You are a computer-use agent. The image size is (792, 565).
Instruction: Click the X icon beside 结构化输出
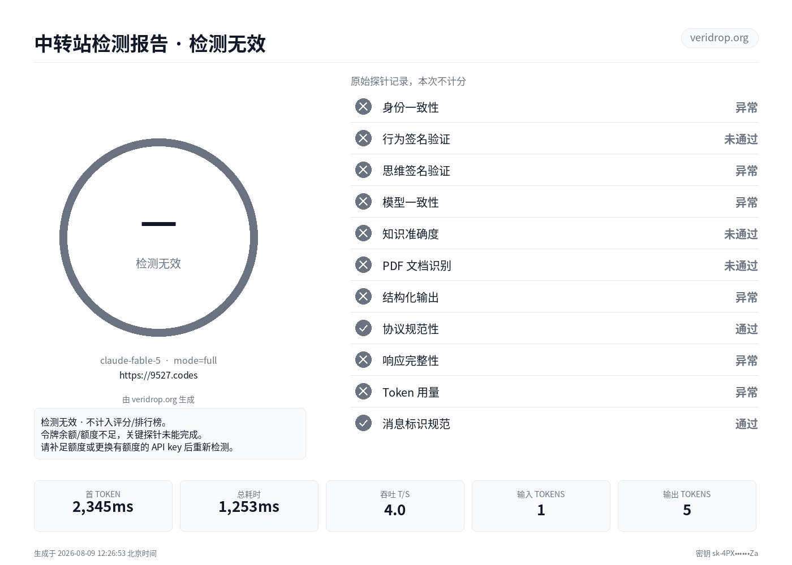click(363, 297)
